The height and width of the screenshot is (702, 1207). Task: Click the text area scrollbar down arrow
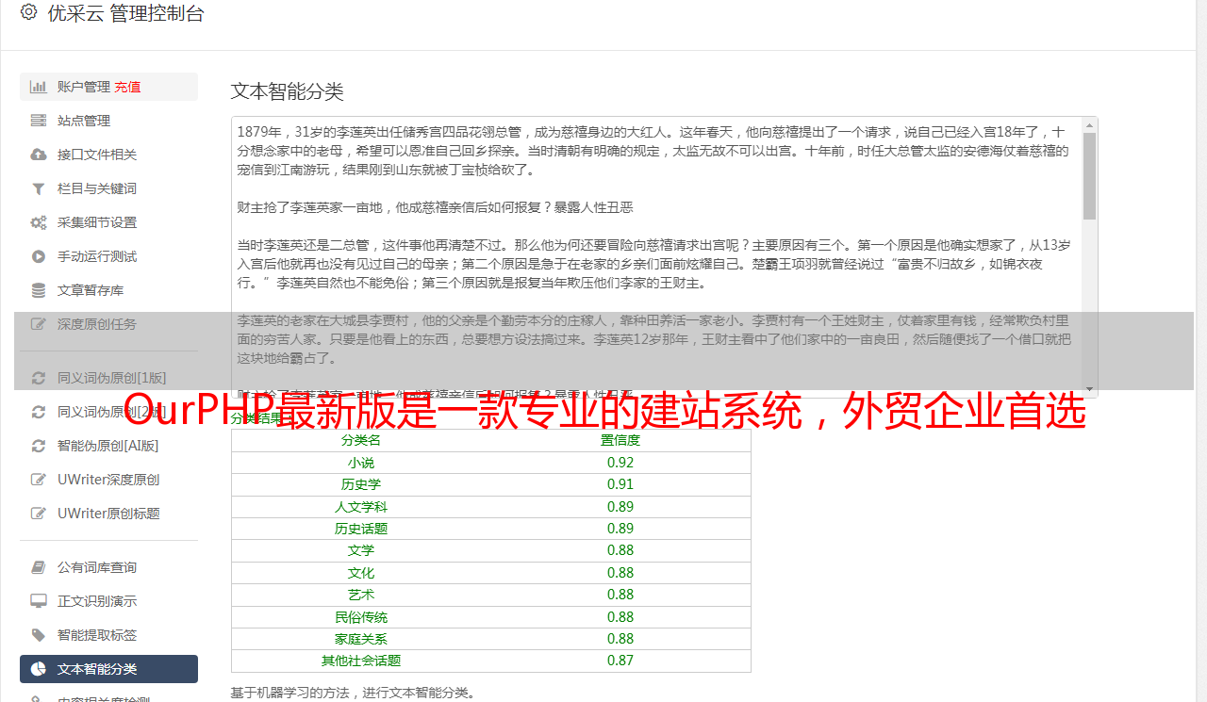(1089, 389)
